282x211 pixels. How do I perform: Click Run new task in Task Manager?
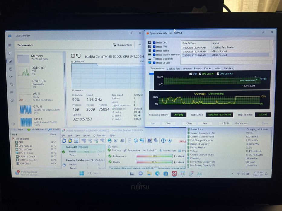(122, 45)
